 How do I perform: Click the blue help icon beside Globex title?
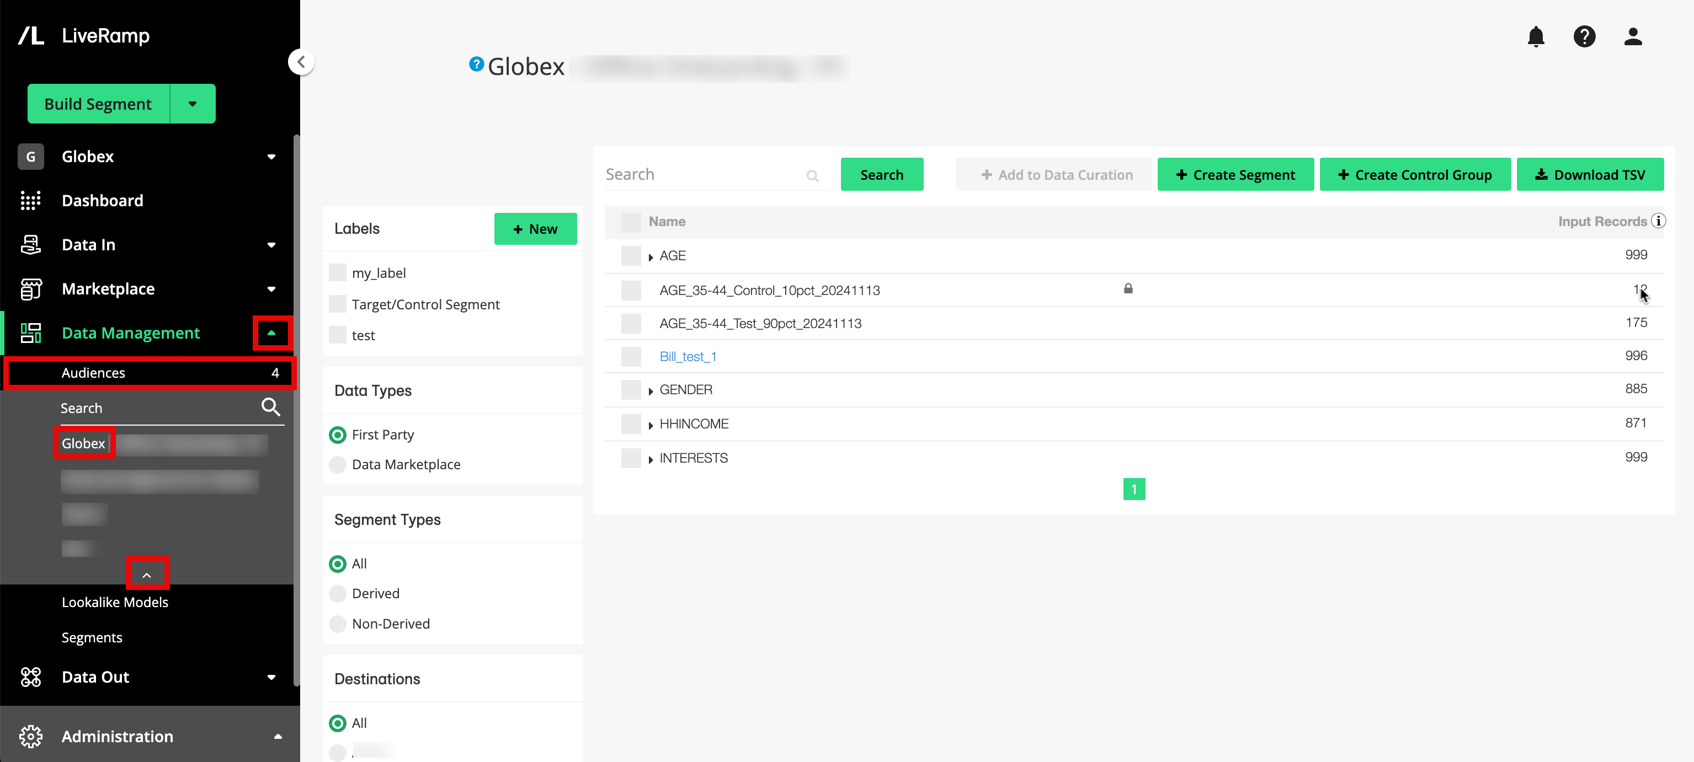(476, 65)
